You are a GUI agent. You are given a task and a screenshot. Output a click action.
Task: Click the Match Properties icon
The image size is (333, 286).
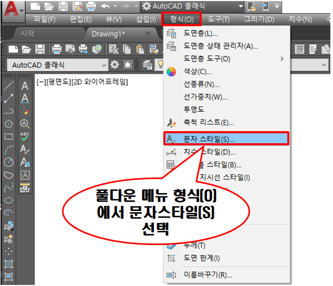[x=154, y=49]
